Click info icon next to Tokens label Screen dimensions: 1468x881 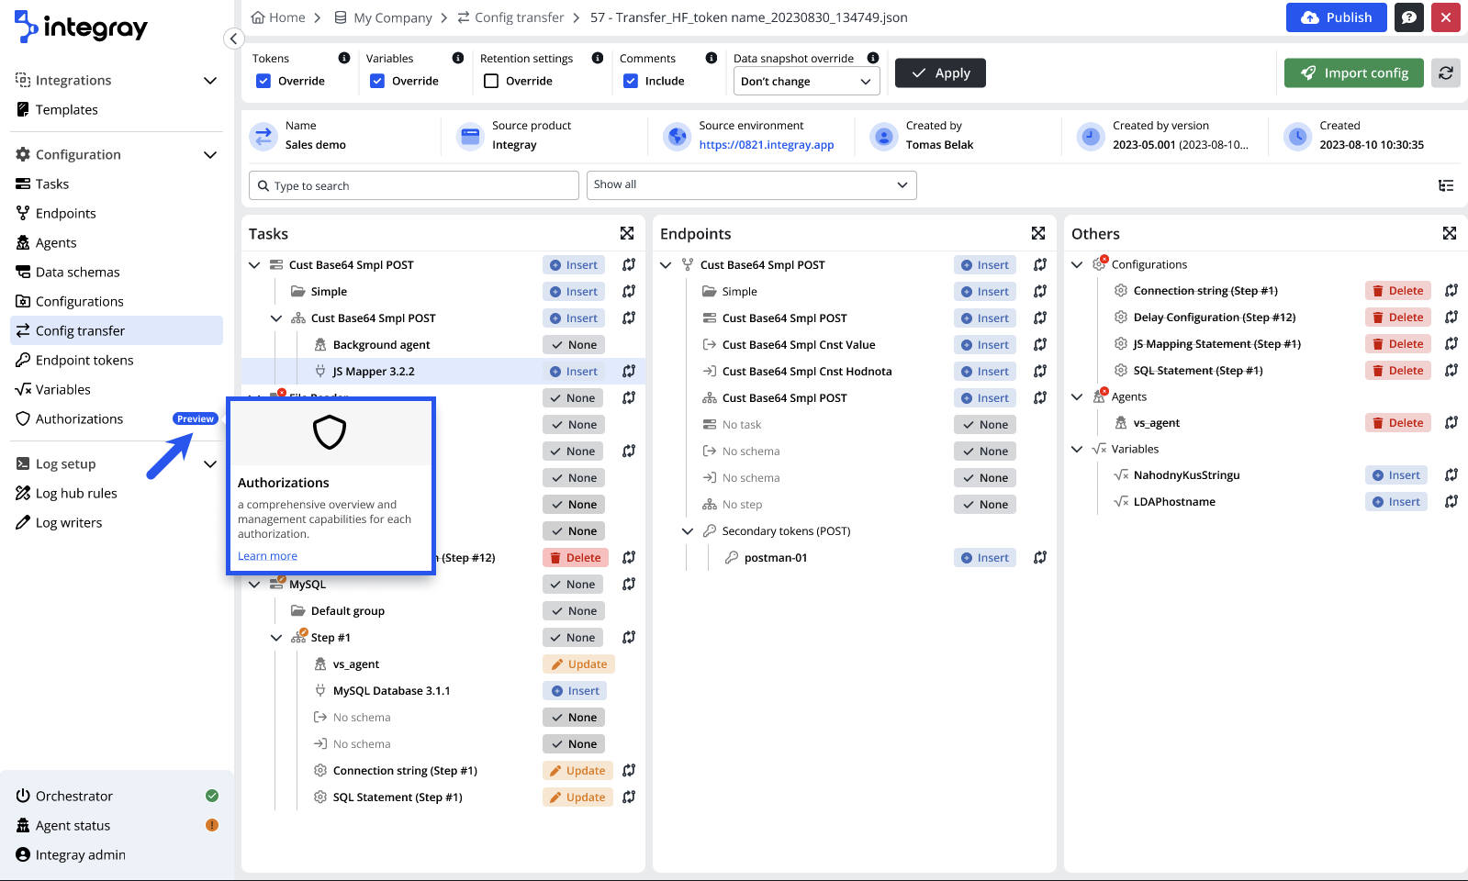(344, 58)
